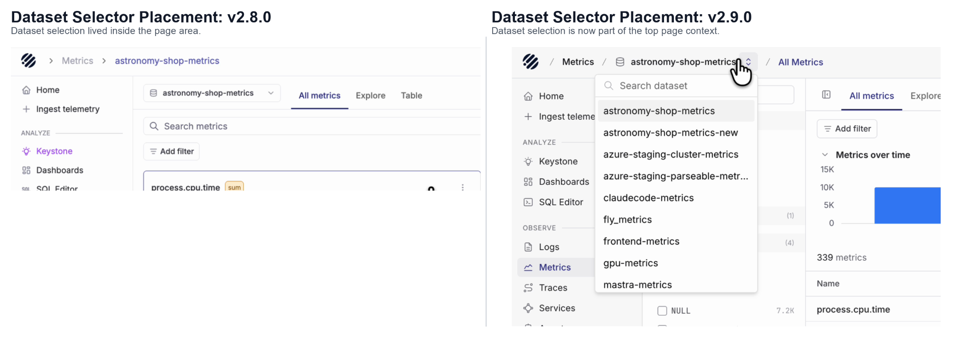Click astronomy-shop-metrics breadcrumb link in v2.8.0
The image size is (972, 337).
(167, 61)
